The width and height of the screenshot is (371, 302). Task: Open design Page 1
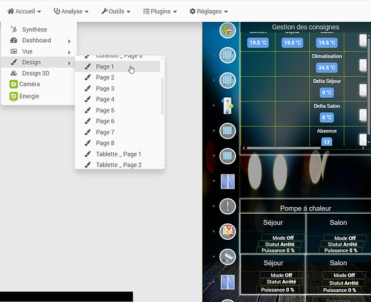pyautogui.click(x=117, y=66)
